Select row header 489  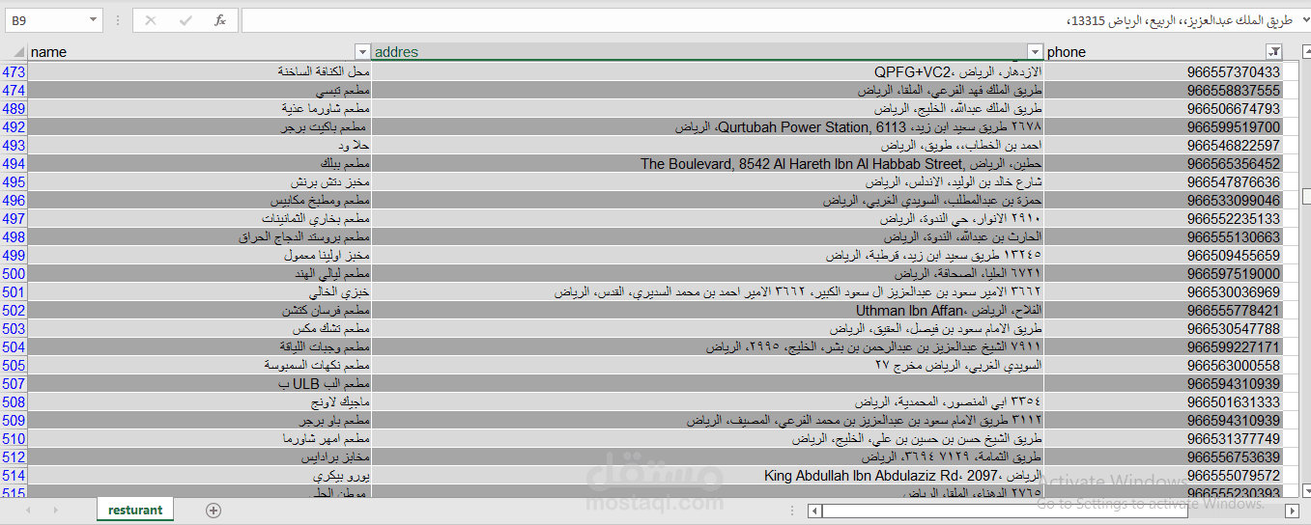pos(14,108)
